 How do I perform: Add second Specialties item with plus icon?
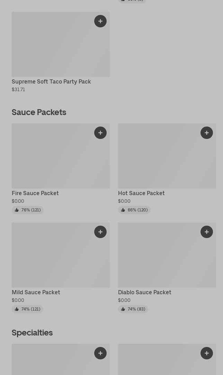[x=207, y=353]
